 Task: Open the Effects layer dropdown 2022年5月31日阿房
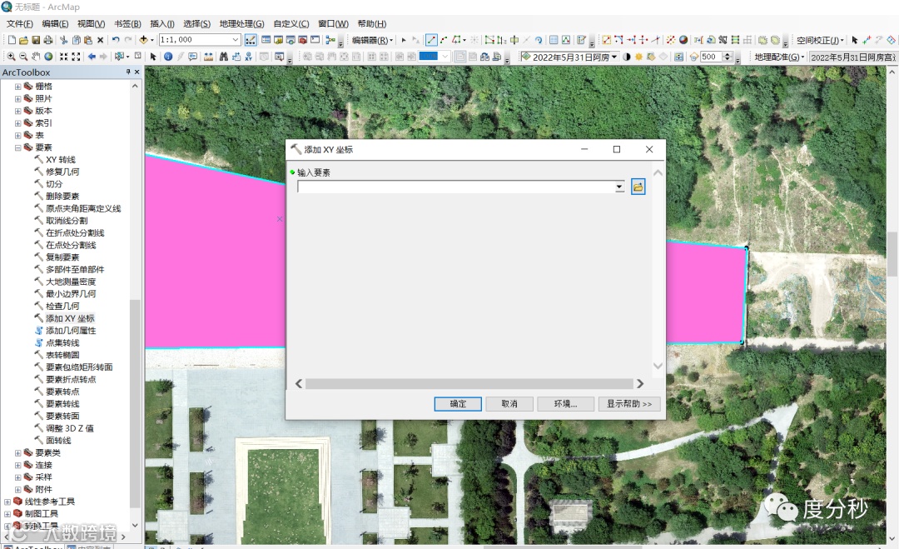tap(614, 57)
